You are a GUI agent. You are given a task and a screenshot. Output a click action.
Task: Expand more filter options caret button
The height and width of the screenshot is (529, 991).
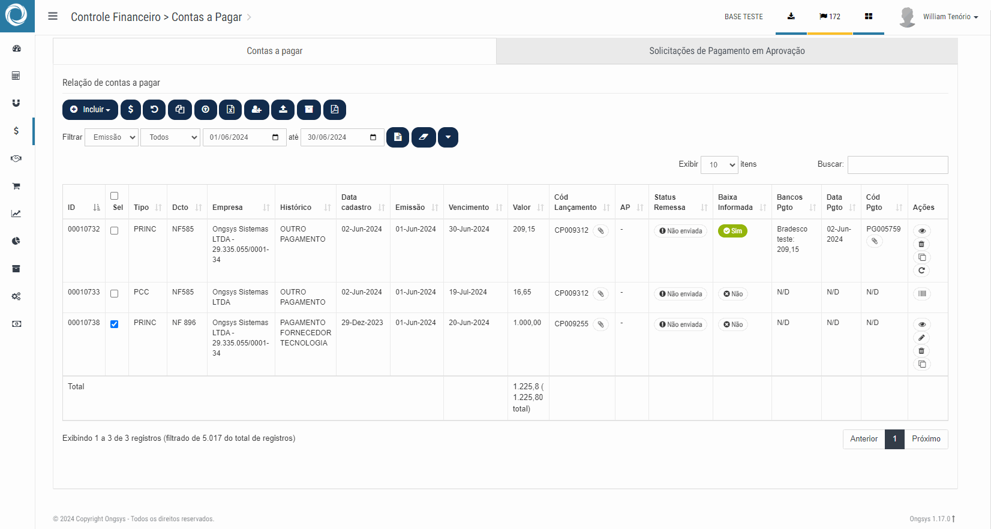point(448,137)
